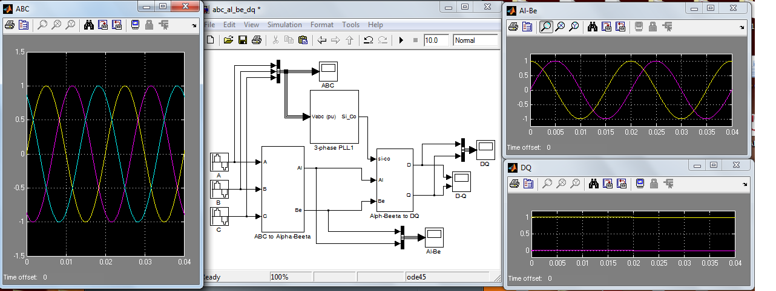Click dock arrow in ABC scope toolbar
Viewport: 776px width, 291px height.
click(x=194, y=26)
